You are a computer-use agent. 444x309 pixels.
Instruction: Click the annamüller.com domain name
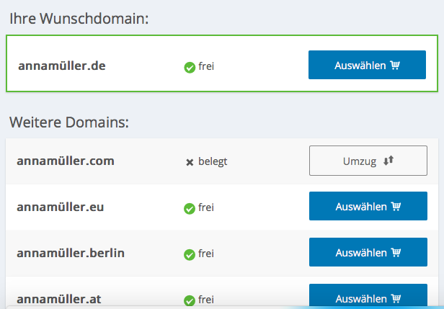[66, 161]
